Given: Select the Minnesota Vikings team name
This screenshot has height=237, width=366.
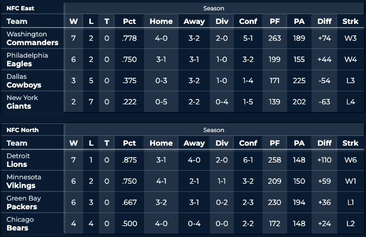Looking at the screenshot, I should click(x=23, y=182).
